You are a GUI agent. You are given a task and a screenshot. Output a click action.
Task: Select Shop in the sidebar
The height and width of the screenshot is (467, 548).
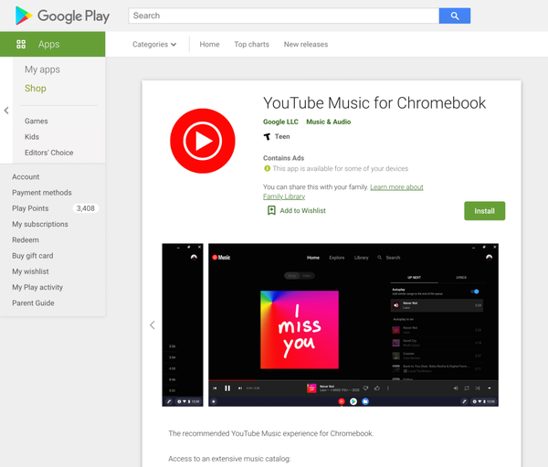coord(36,88)
